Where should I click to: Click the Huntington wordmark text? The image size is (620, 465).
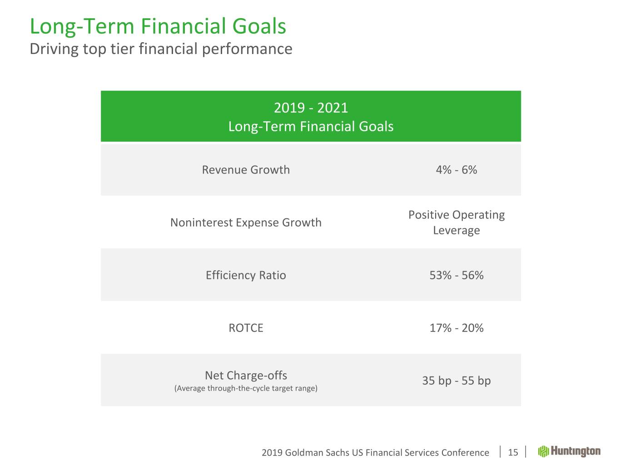[575, 451]
